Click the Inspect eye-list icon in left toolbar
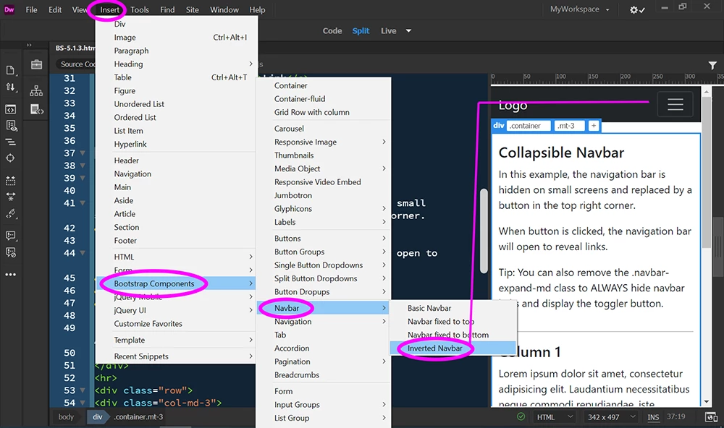Viewport: 724px width, 428px height. click(x=11, y=126)
